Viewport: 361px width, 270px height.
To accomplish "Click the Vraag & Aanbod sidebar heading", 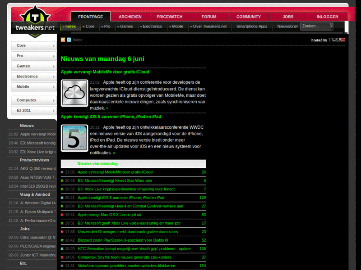I will [35, 194].
